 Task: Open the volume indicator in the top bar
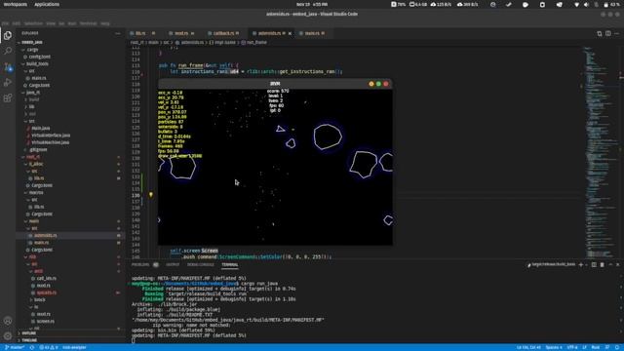[586, 4]
